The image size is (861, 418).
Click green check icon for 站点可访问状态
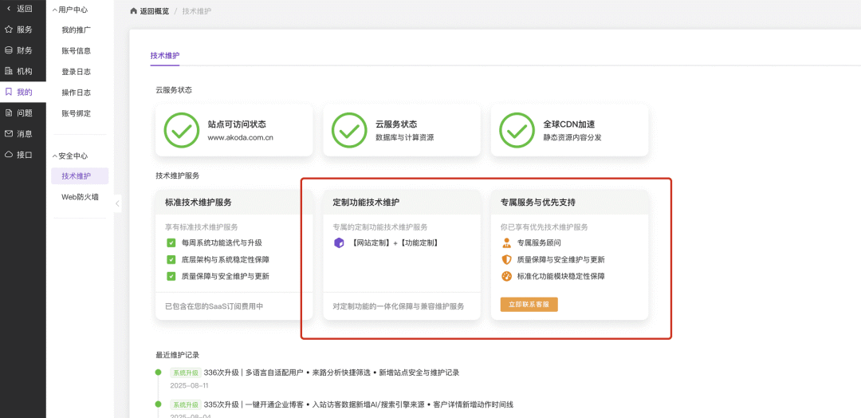click(x=182, y=130)
